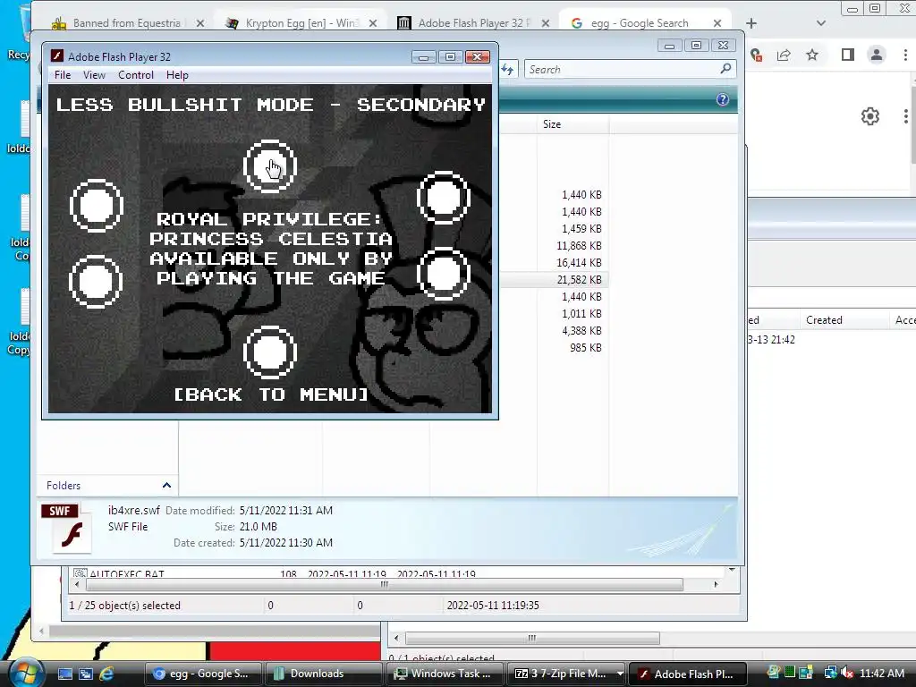Screen dimensions: 916x687
Task: Select the upper left circle in game
Action: click(97, 206)
